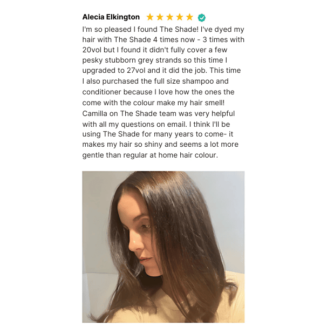Click the green verified buyer badge
The height and width of the screenshot is (327, 327).
pos(202,18)
